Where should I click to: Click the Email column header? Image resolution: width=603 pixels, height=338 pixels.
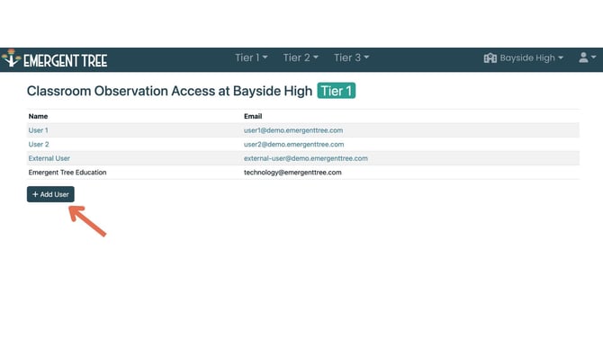253,116
